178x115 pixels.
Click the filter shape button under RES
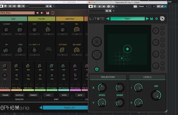tap(49, 50)
